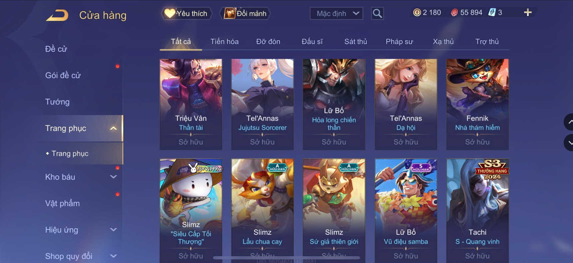The width and height of the screenshot is (573, 263).
Task: Open the Tướng sidebar menu
Action: coord(57,102)
